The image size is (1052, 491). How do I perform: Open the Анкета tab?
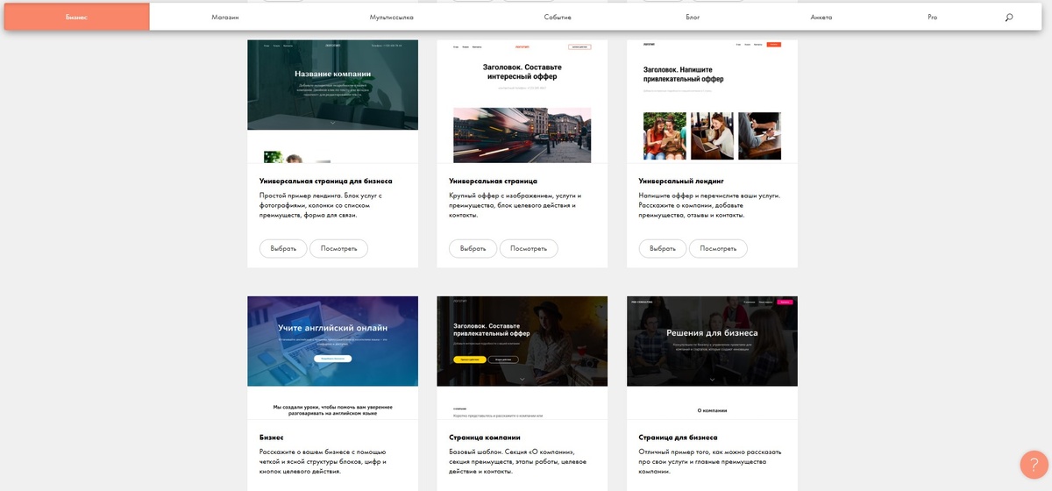[821, 17]
